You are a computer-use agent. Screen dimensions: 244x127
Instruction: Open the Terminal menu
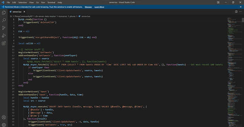[x=51, y=2]
